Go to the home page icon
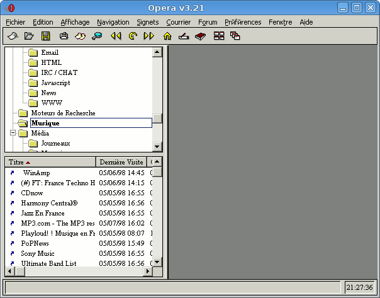Viewport: 380px width, 298px height. tap(167, 36)
